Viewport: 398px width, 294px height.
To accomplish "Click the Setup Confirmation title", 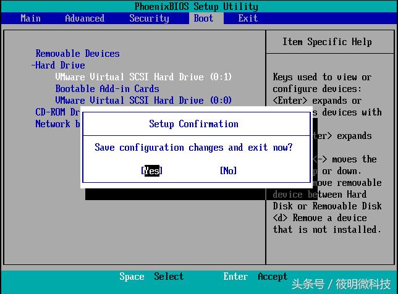I will click(193, 124).
